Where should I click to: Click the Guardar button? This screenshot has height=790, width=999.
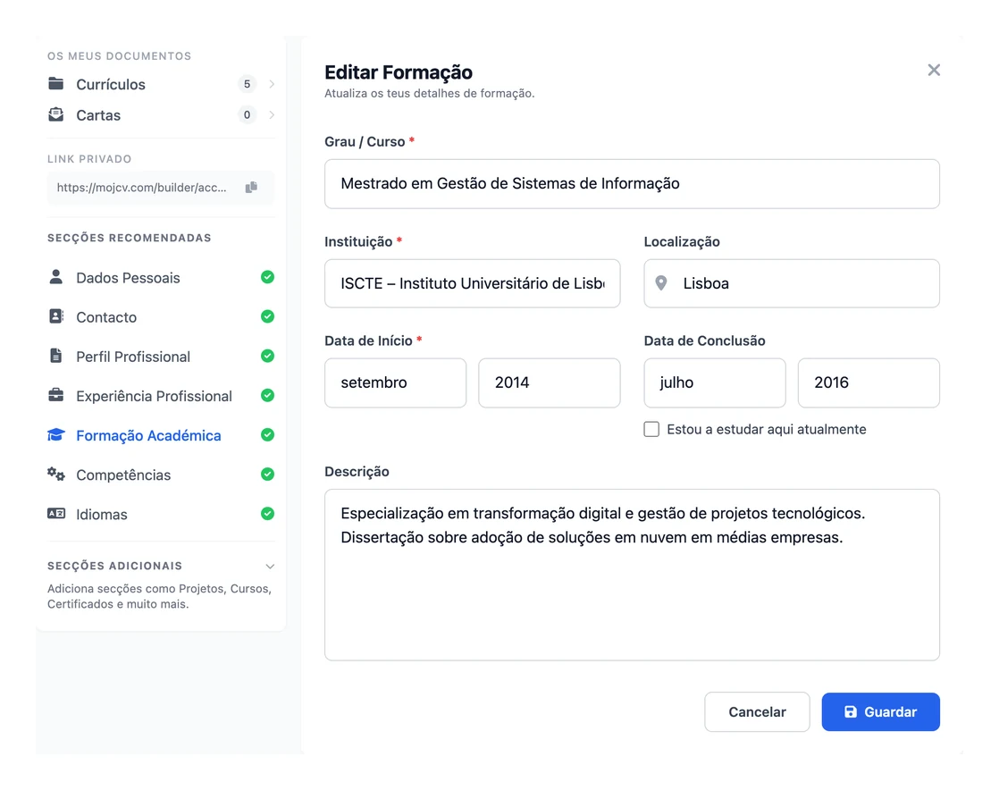pyautogui.click(x=880, y=711)
